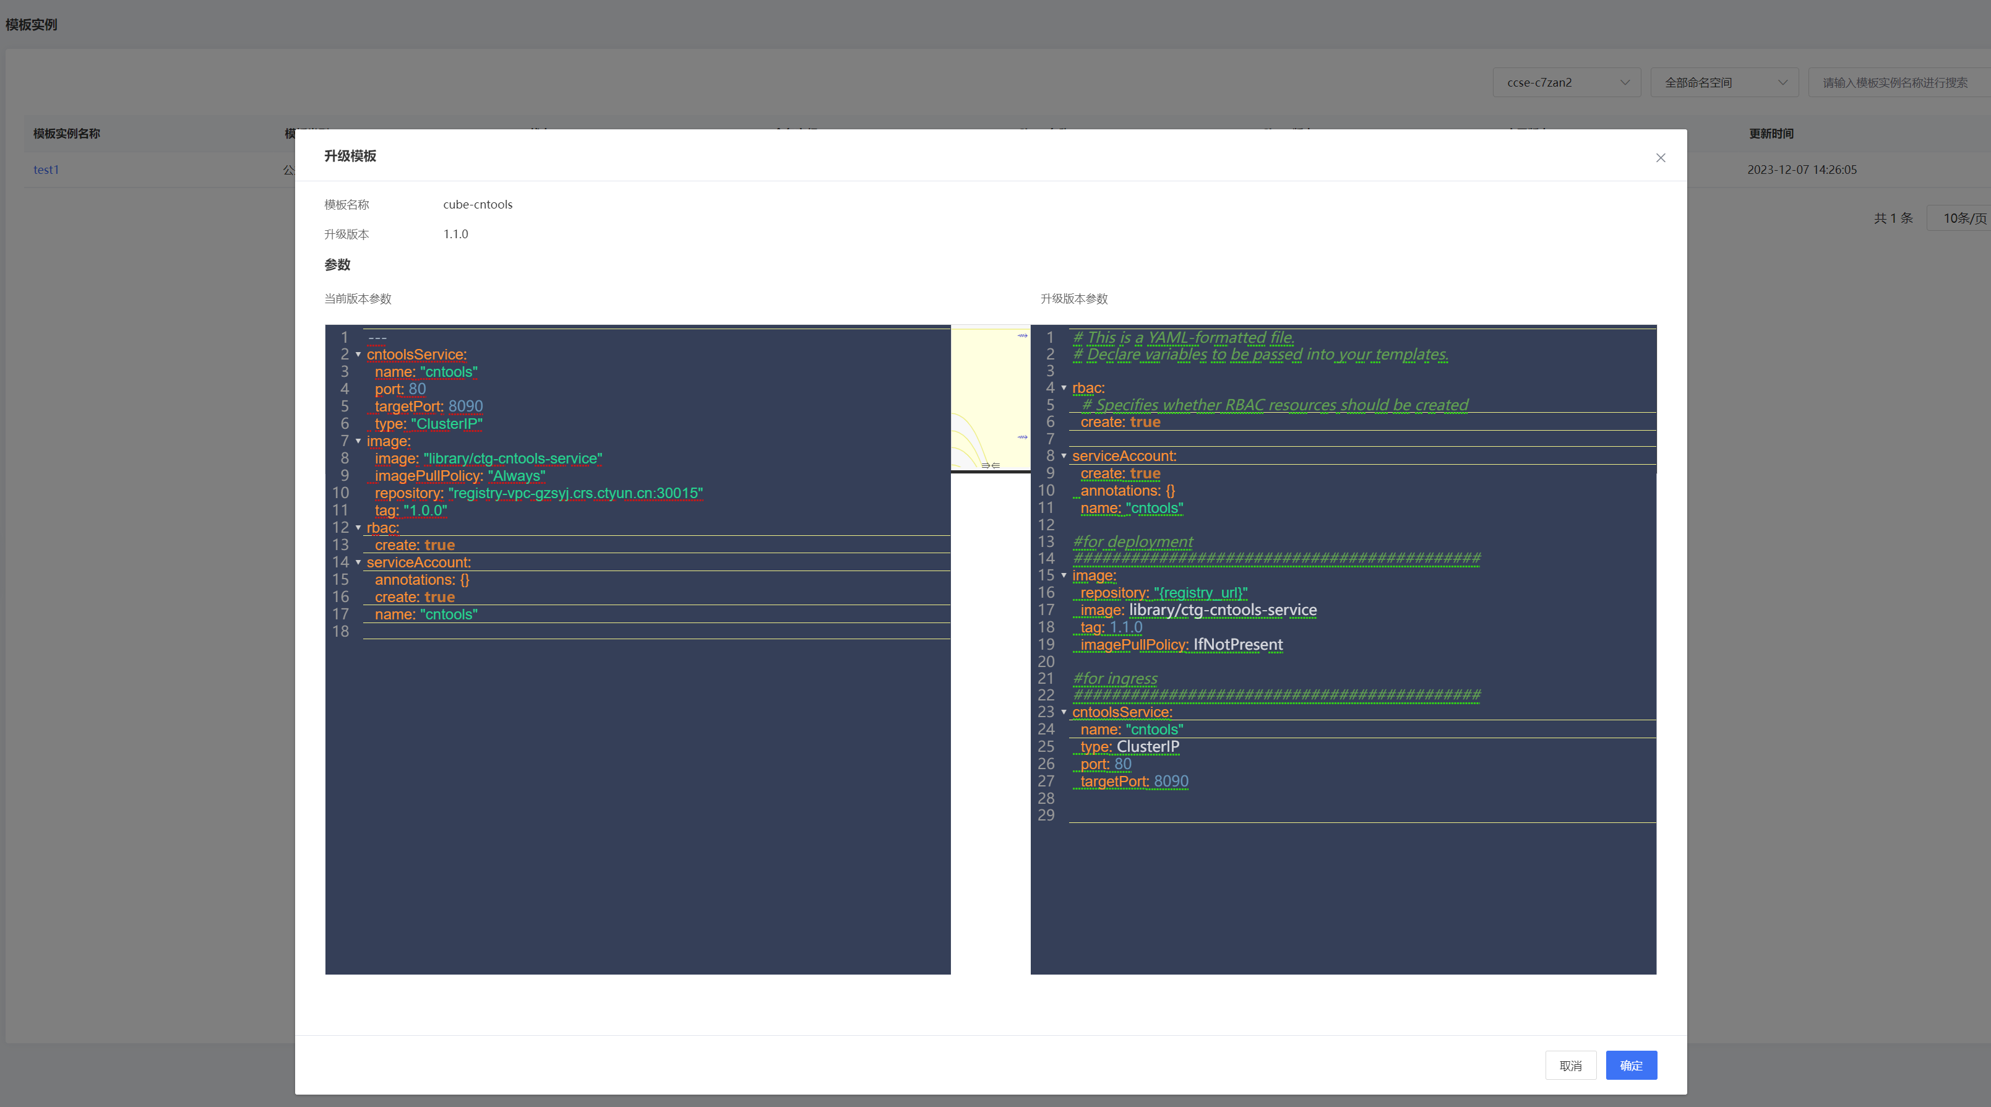Click the 取消 button
Image resolution: width=1991 pixels, height=1107 pixels.
1570,1066
